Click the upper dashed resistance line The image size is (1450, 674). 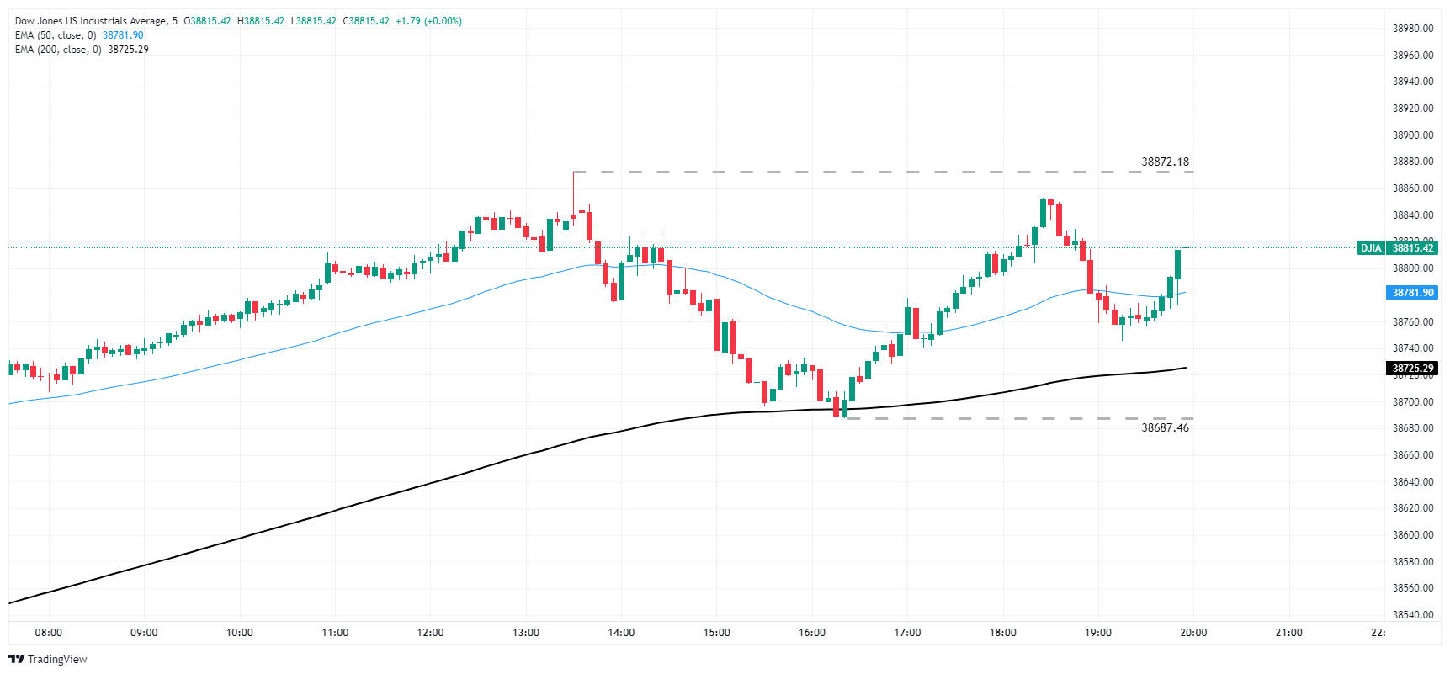point(883,172)
